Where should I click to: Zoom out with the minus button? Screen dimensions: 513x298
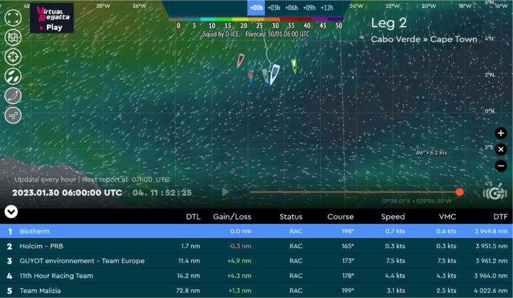[x=501, y=165]
